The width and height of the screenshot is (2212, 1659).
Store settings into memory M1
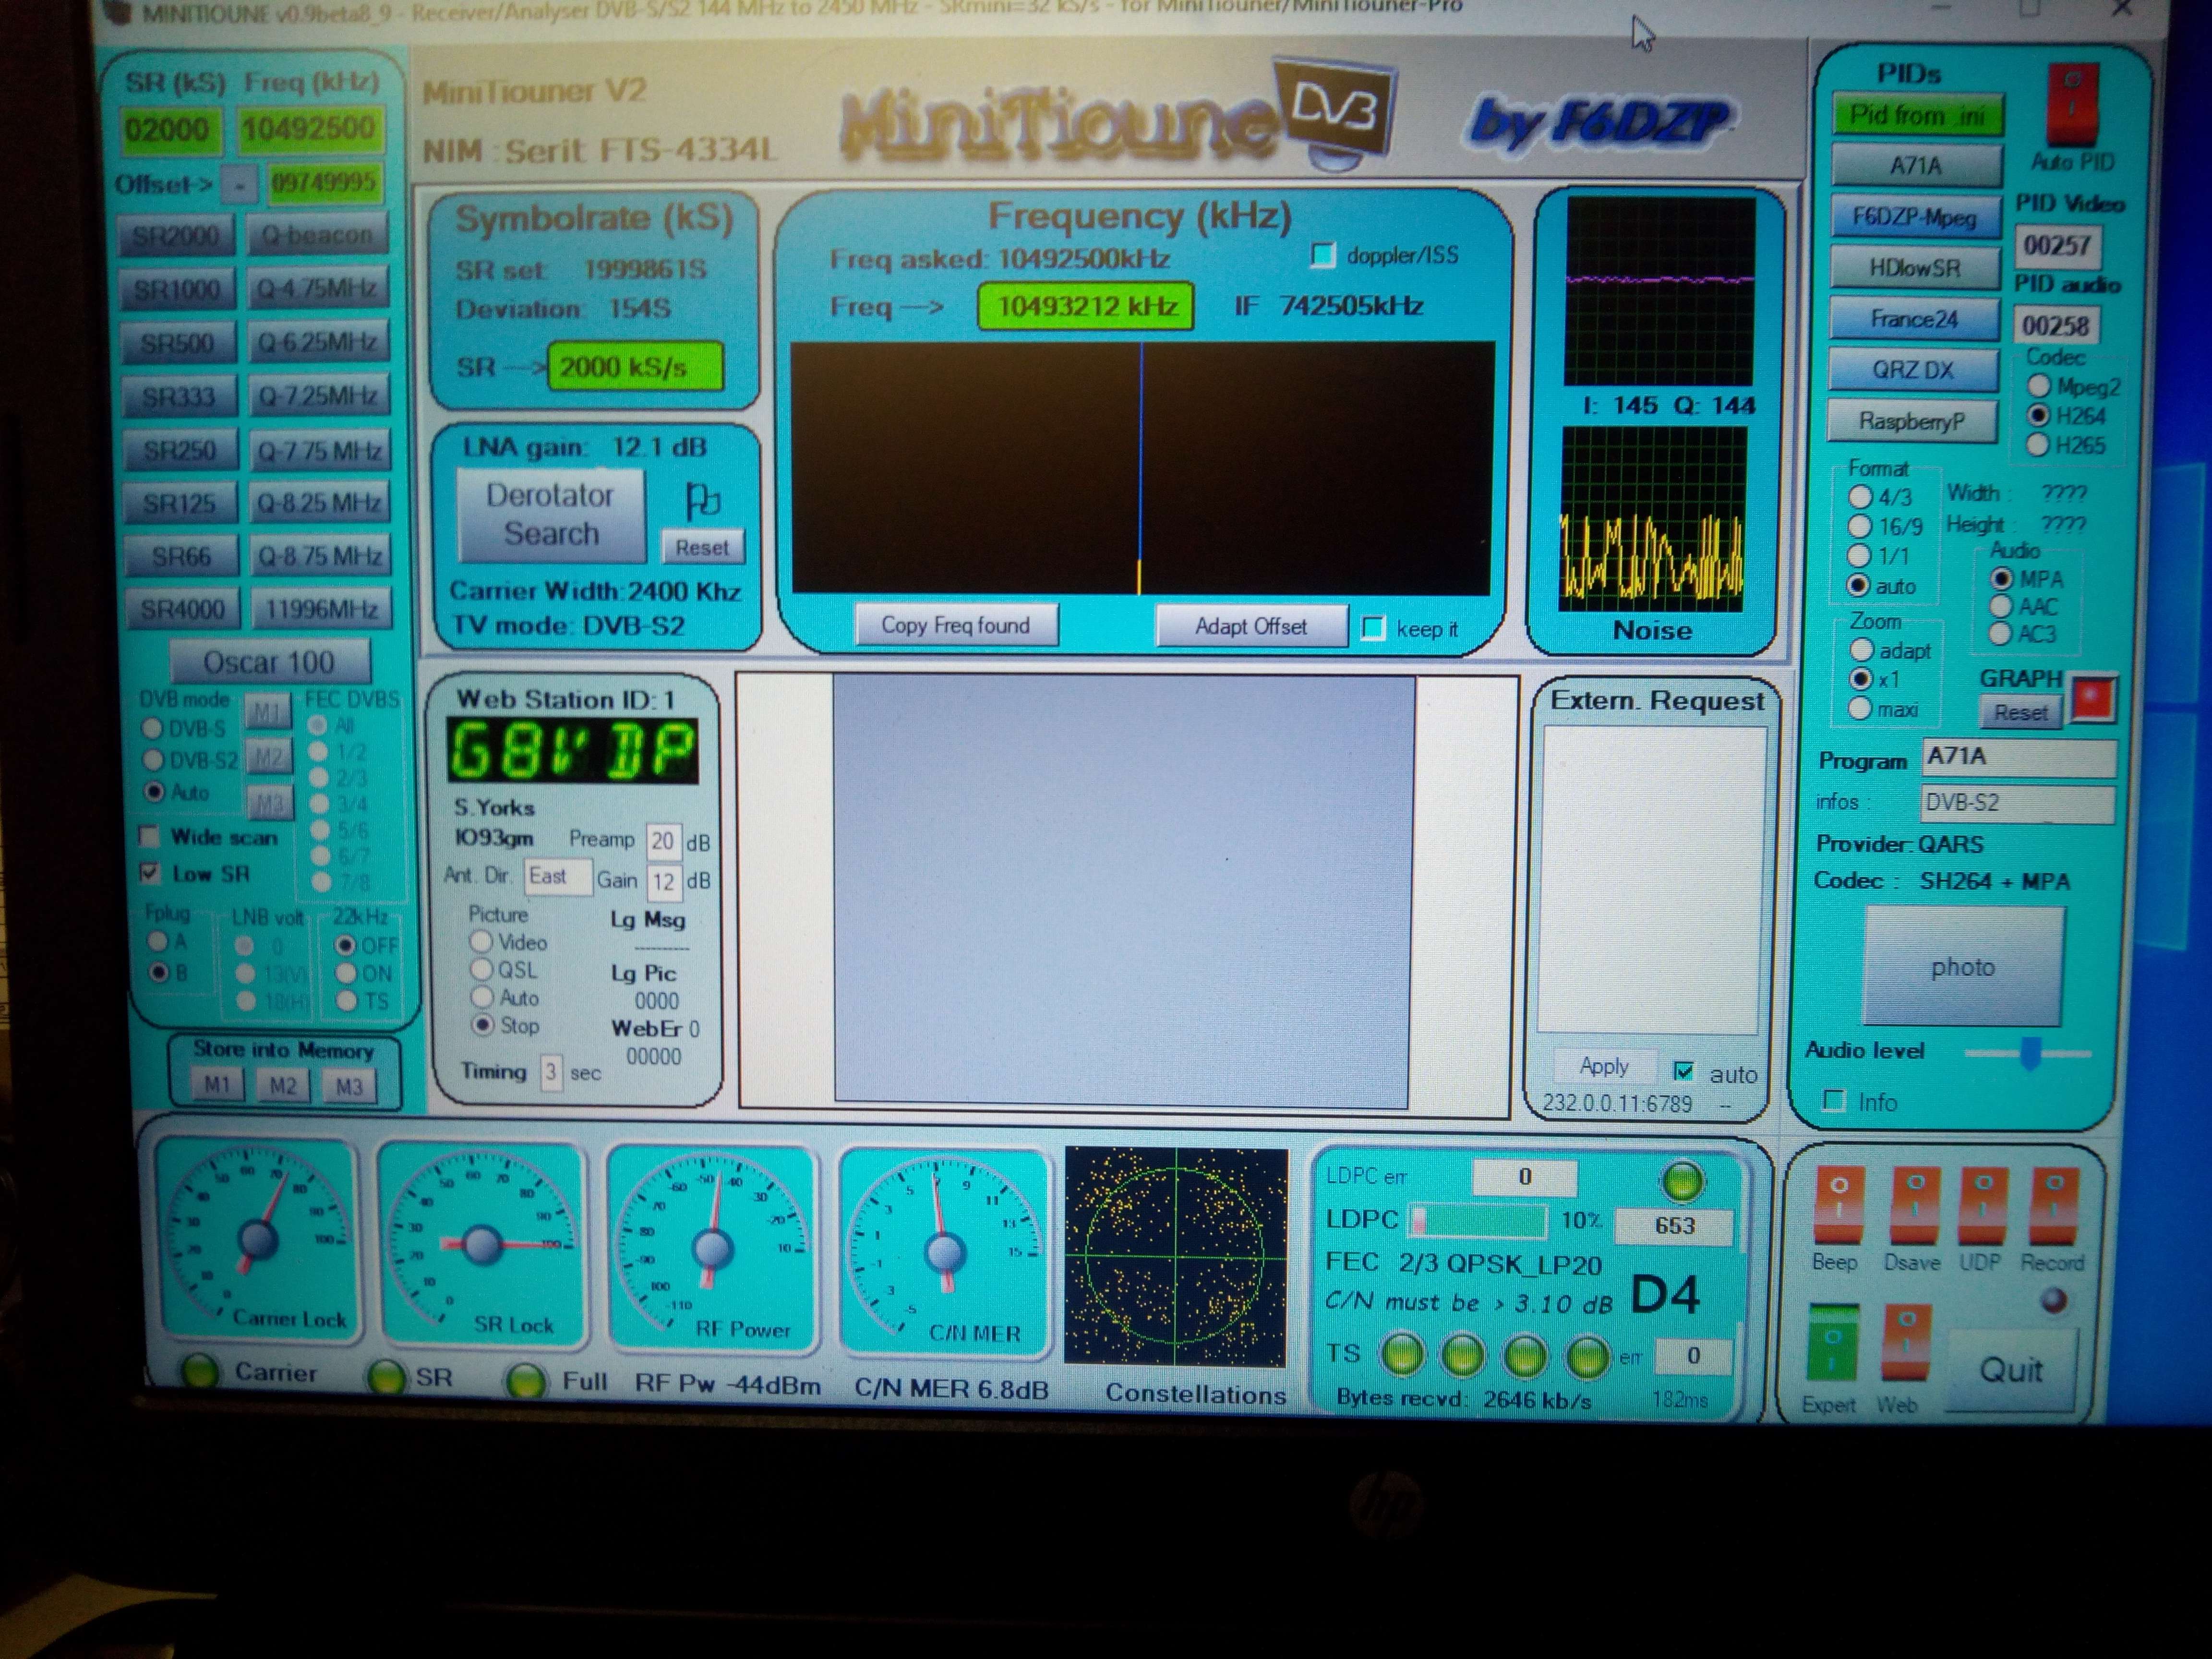[x=217, y=1086]
